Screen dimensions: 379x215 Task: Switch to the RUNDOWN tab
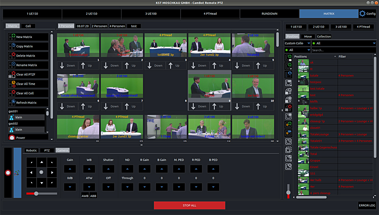(x=269, y=14)
